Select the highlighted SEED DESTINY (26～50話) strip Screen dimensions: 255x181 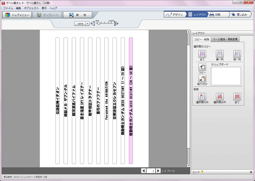click(x=131, y=101)
